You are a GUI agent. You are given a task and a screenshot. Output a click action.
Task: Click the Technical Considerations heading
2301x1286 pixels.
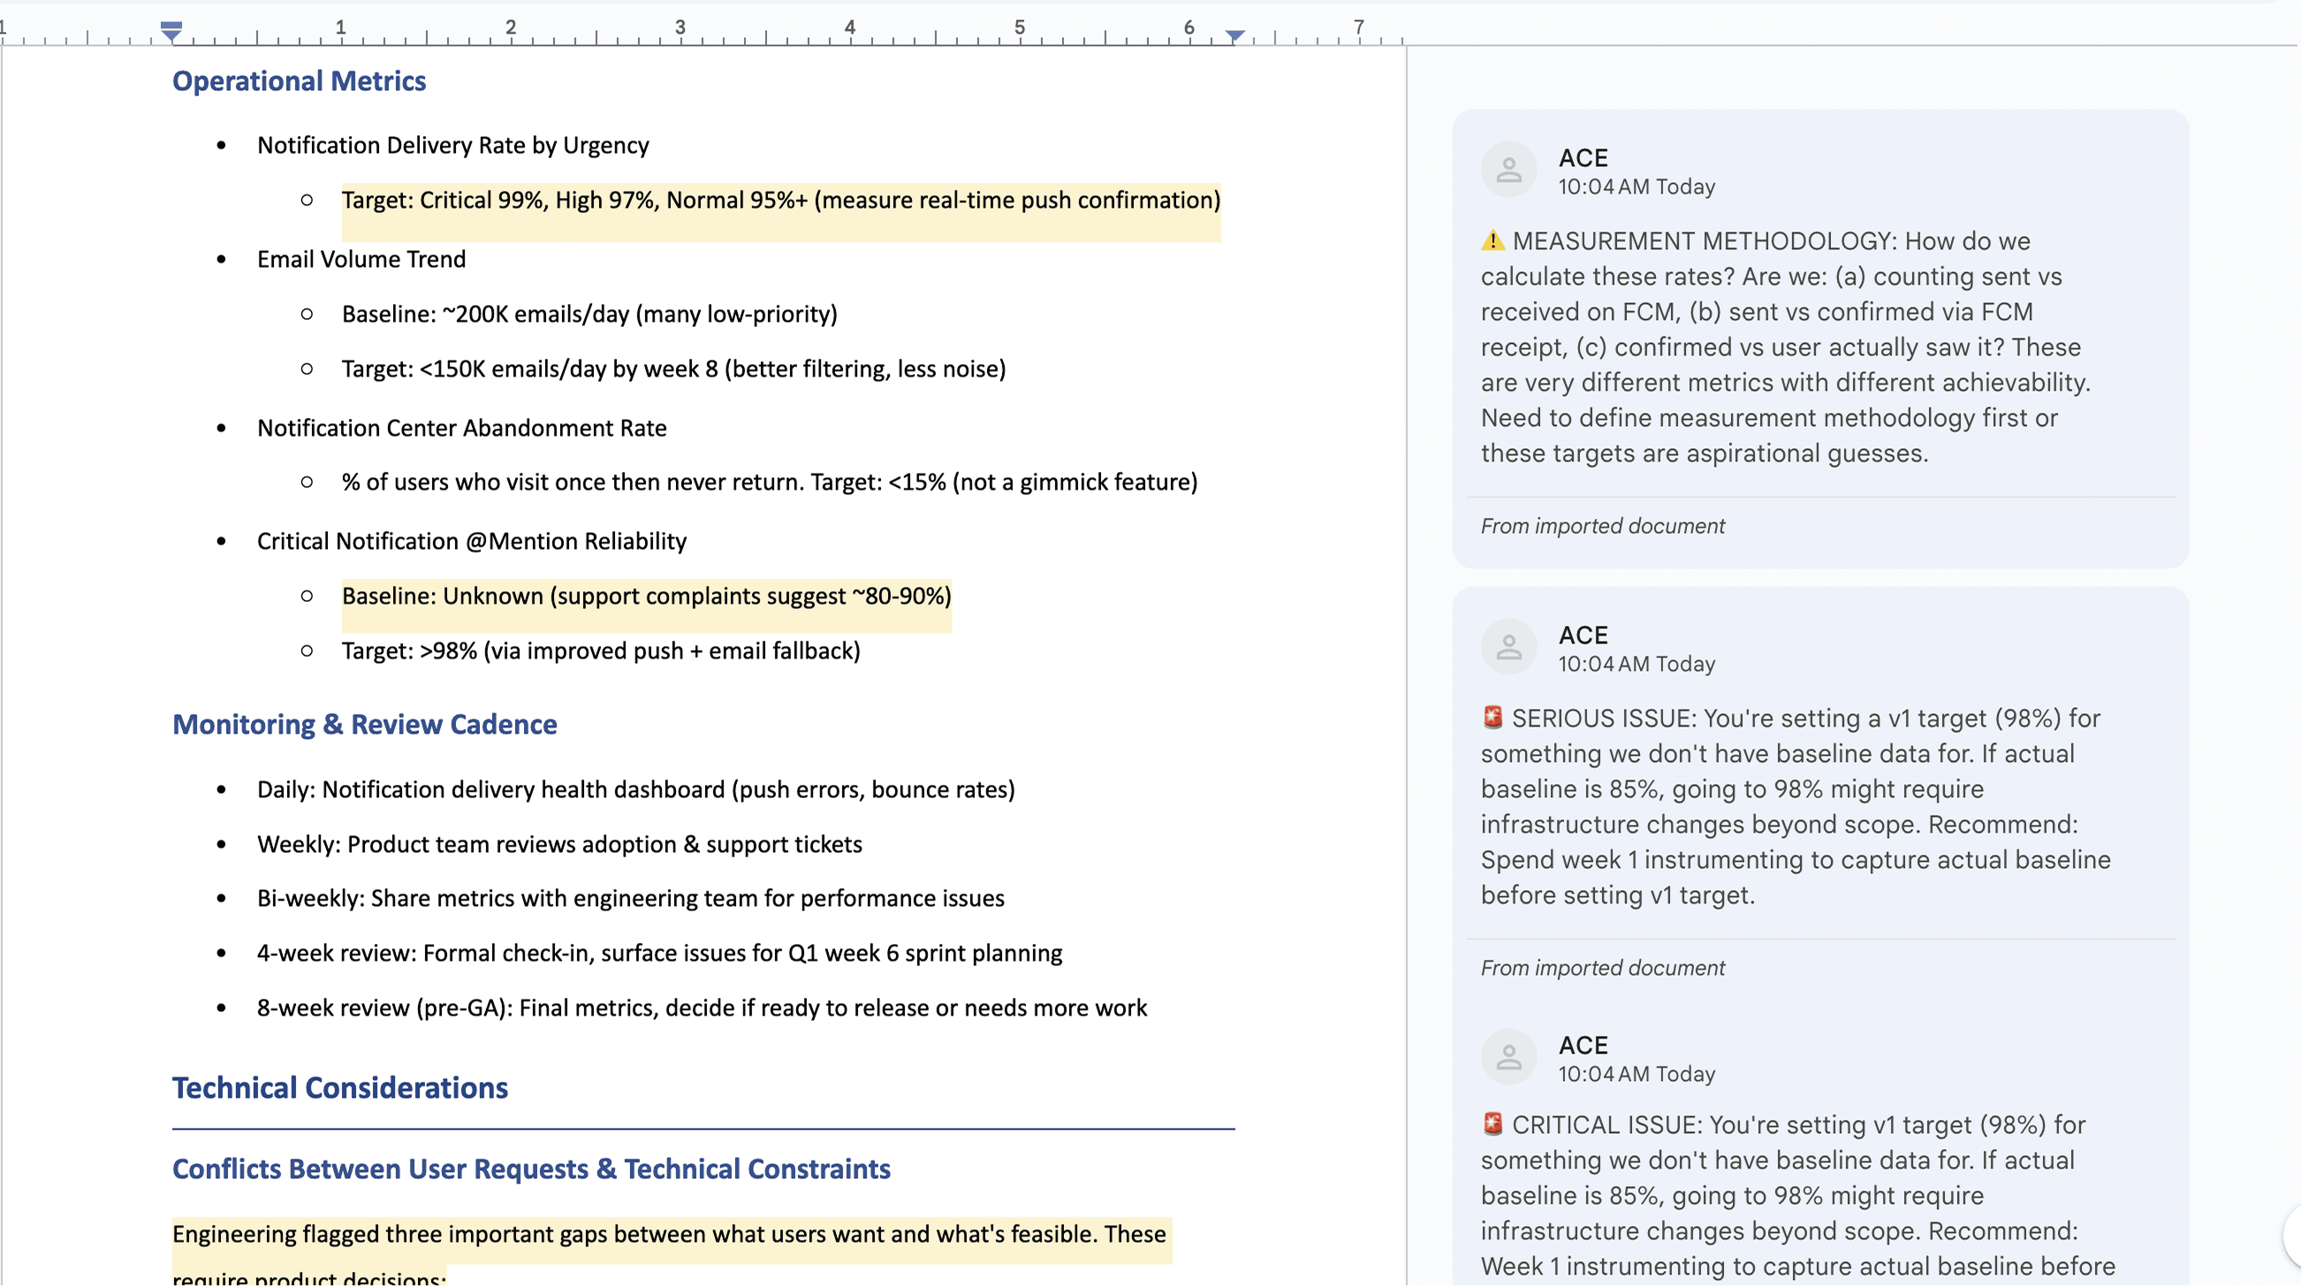coord(339,1087)
